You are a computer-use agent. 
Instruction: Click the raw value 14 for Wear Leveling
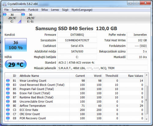141,81
